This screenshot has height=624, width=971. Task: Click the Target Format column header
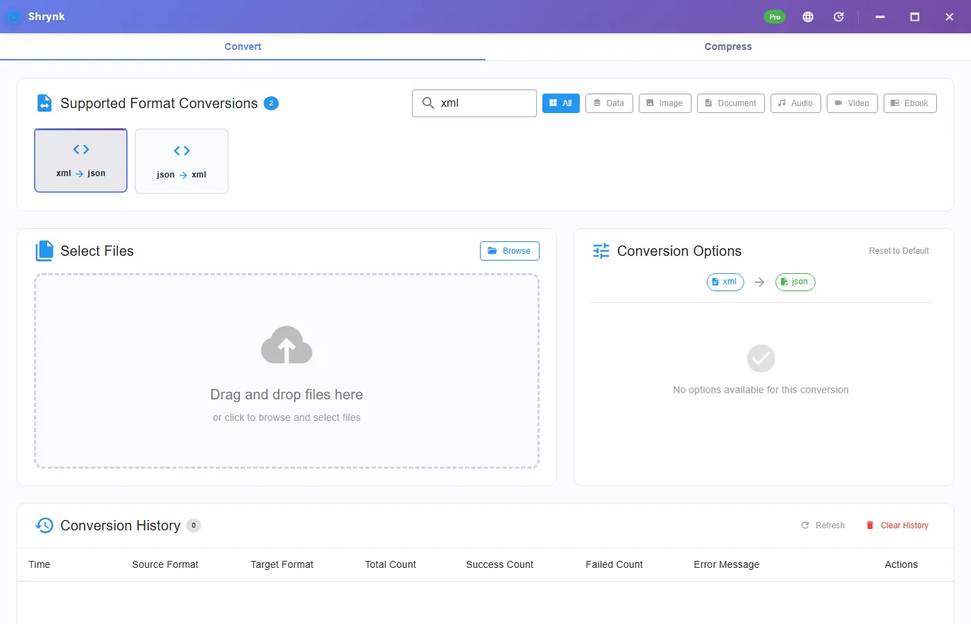282,564
